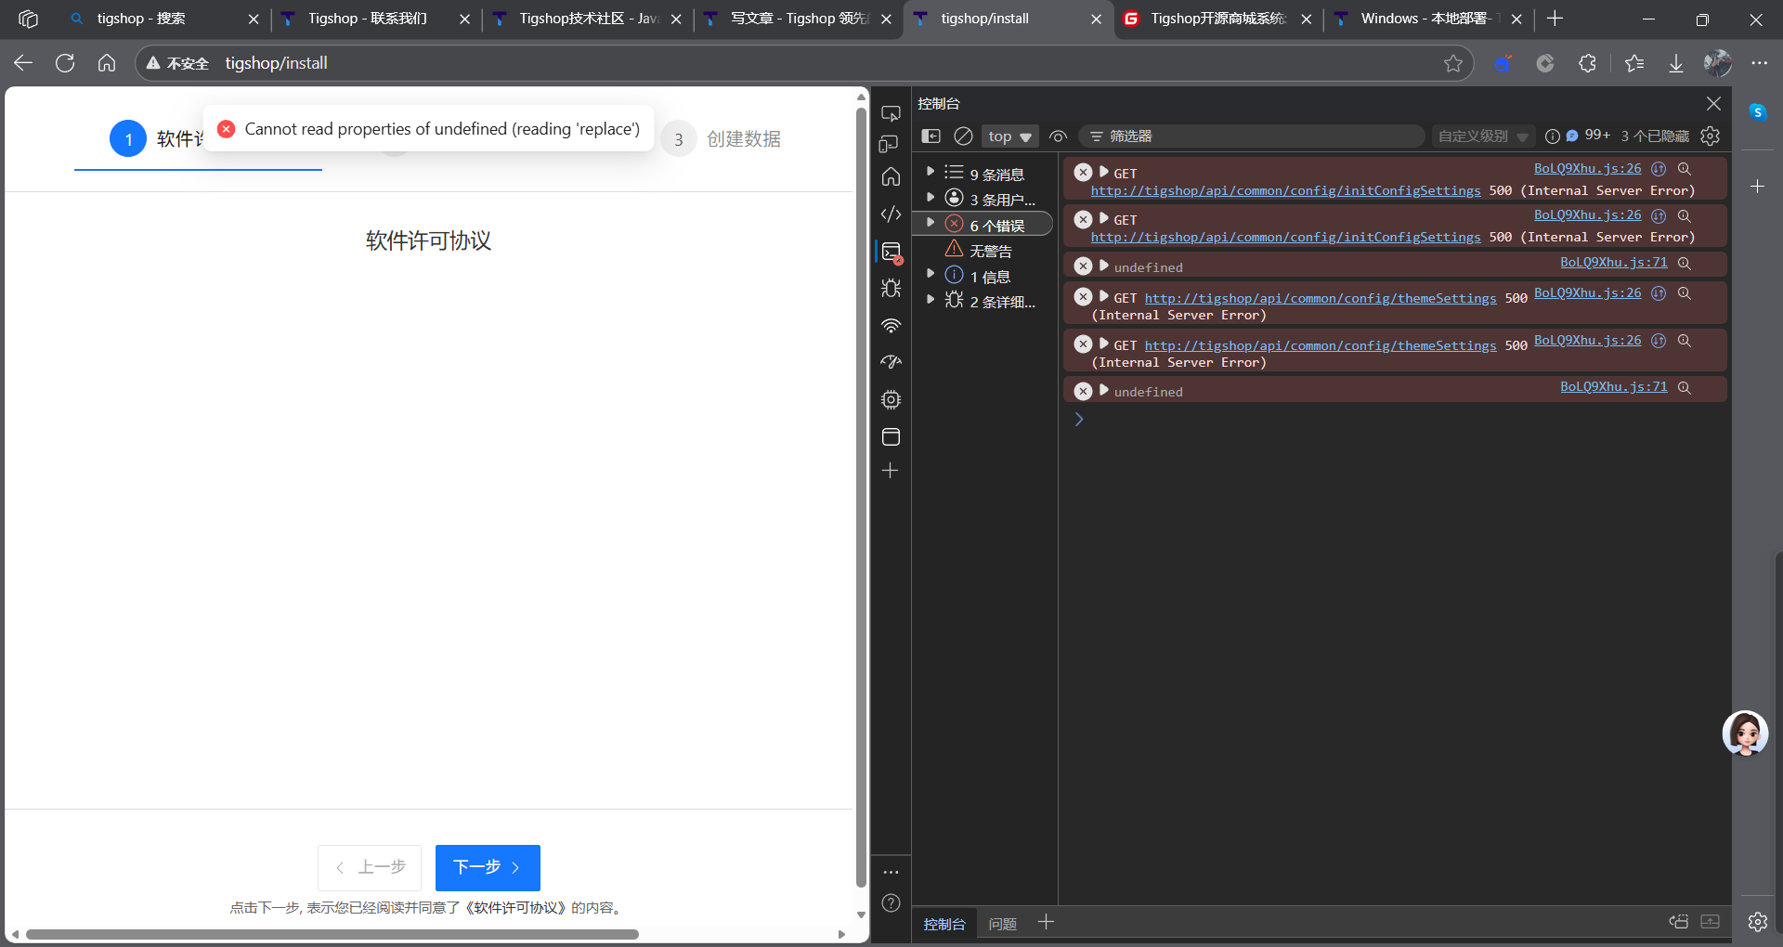Toggle the create live expression eye icon

click(1058, 136)
